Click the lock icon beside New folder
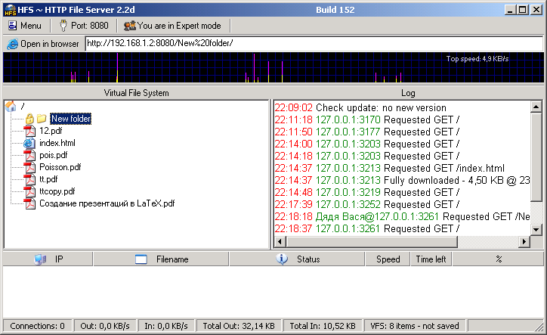Screen dimensions: 547x335 [29, 119]
